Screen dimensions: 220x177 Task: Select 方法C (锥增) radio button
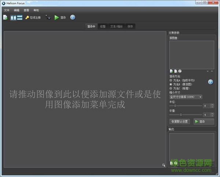pyautogui.click(x=170, y=88)
